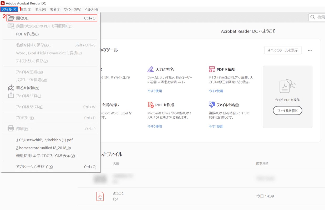325x210 pixels.
Task: Click the PDF を作成 tool icon
Action: point(150,105)
